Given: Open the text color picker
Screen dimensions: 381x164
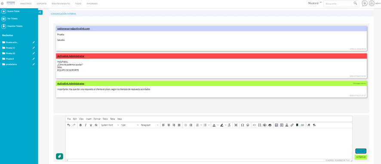Looking at the screenshot, I should 214,125.
